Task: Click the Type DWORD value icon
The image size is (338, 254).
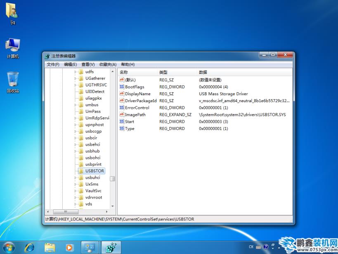Action: point(122,128)
